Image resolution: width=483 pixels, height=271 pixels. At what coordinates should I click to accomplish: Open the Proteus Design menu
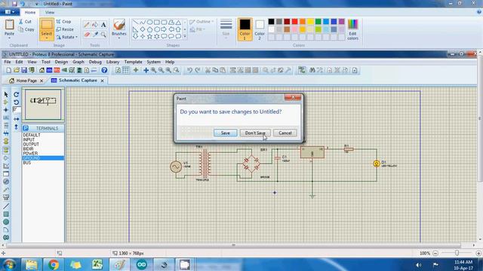click(x=61, y=62)
